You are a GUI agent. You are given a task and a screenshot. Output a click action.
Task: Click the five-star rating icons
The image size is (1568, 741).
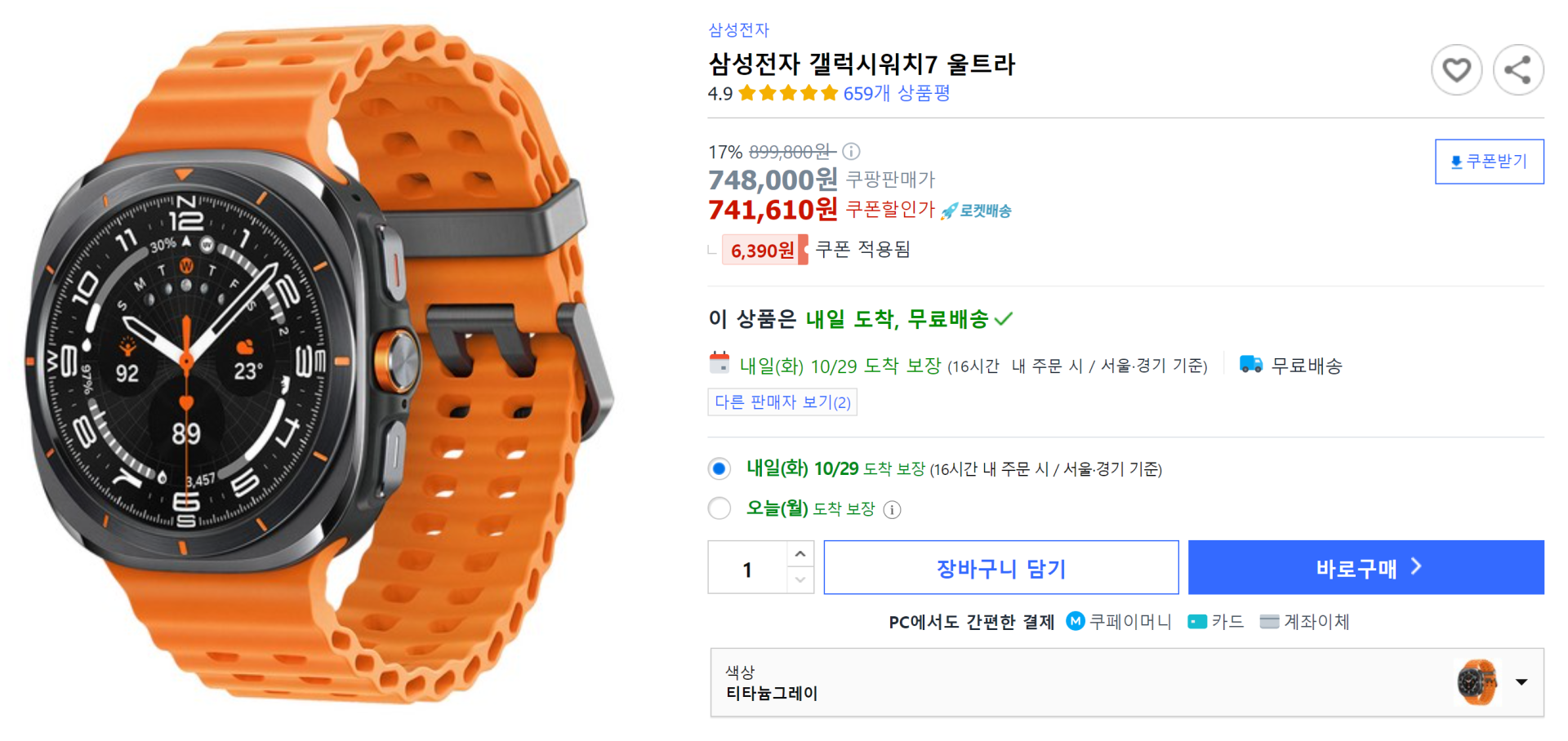(788, 93)
